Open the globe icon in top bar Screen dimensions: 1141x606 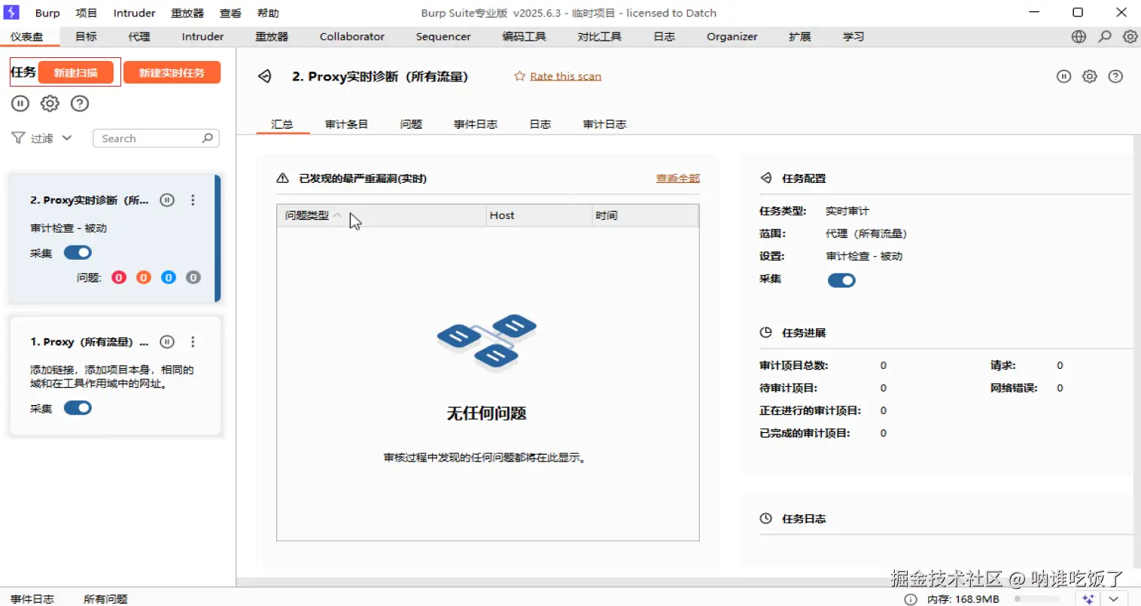1079,36
